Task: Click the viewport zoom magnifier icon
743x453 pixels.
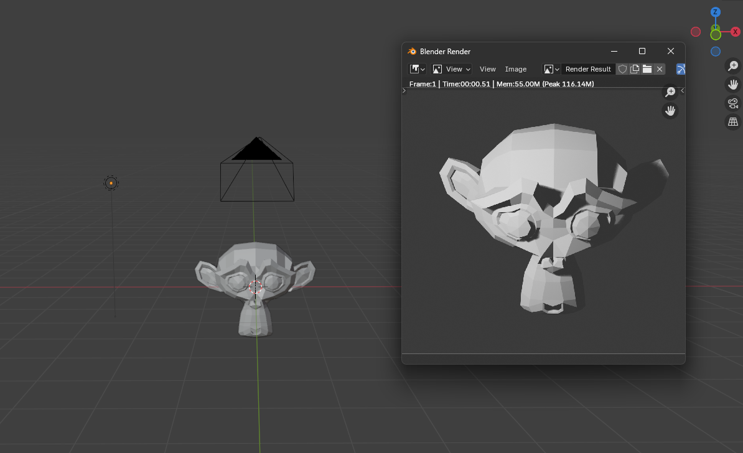Action: [x=733, y=66]
